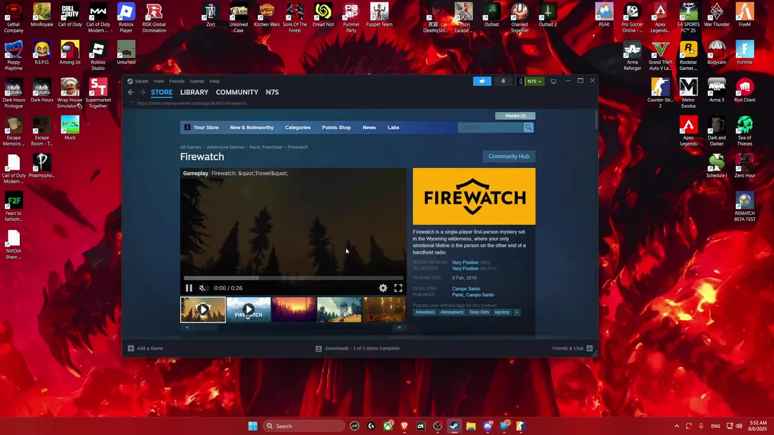The image size is (774, 435).
Task: Go back with Steam's back arrow
Action: pos(131,92)
